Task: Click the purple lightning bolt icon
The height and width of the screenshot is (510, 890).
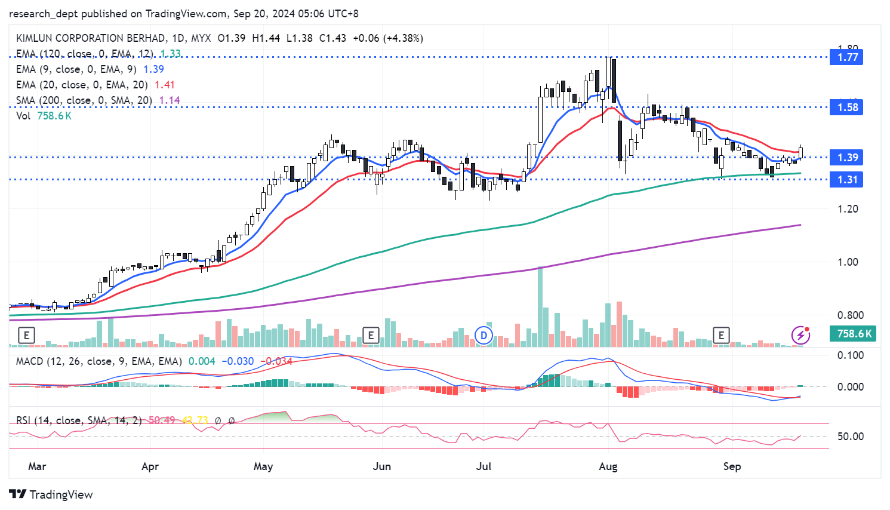Action: click(800, 336)
